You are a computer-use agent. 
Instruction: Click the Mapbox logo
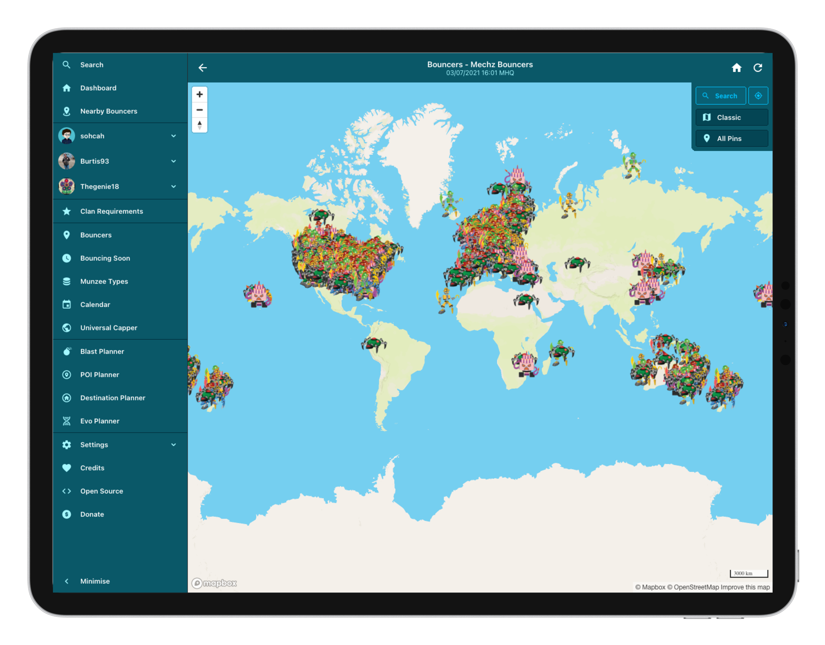coord(214,583)
